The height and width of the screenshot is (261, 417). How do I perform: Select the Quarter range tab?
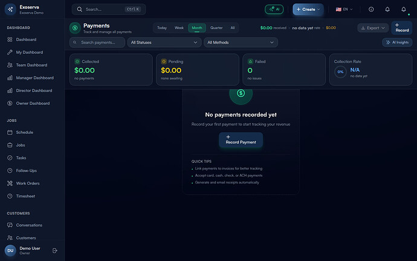point(216,28)
